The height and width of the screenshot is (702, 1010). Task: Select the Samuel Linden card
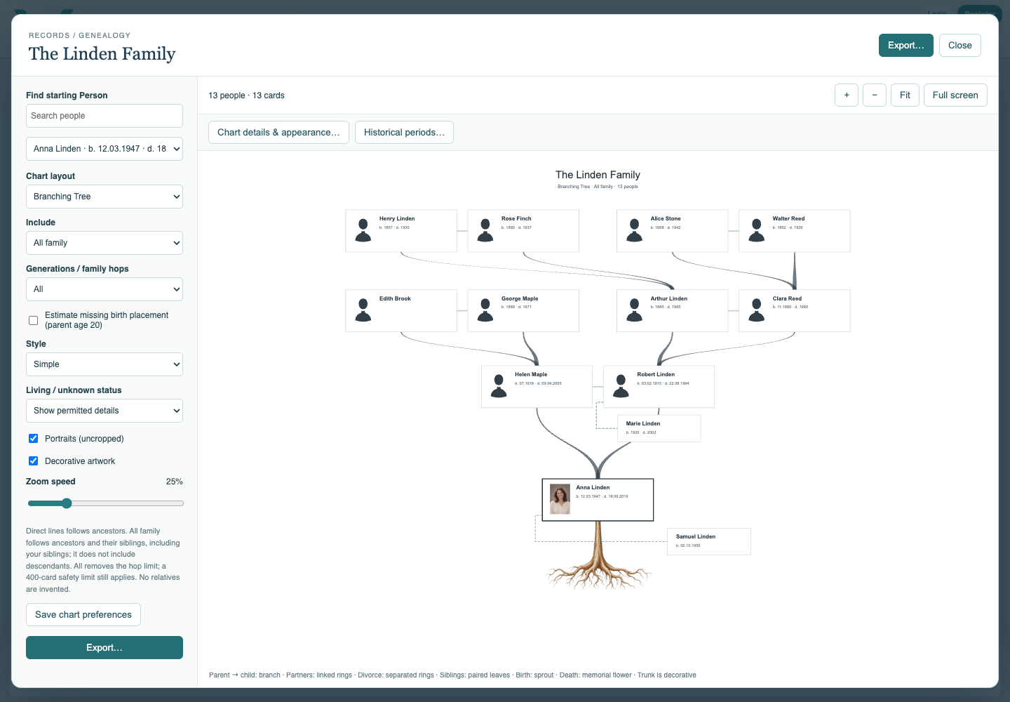(x=709, y=541)
